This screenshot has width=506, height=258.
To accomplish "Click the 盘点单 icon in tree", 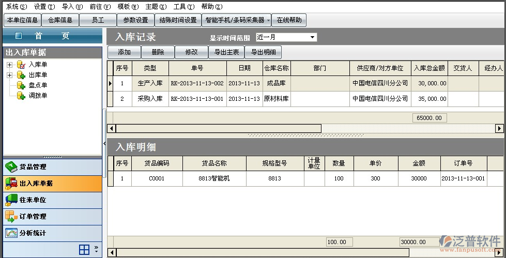I will tap(21, 85).
